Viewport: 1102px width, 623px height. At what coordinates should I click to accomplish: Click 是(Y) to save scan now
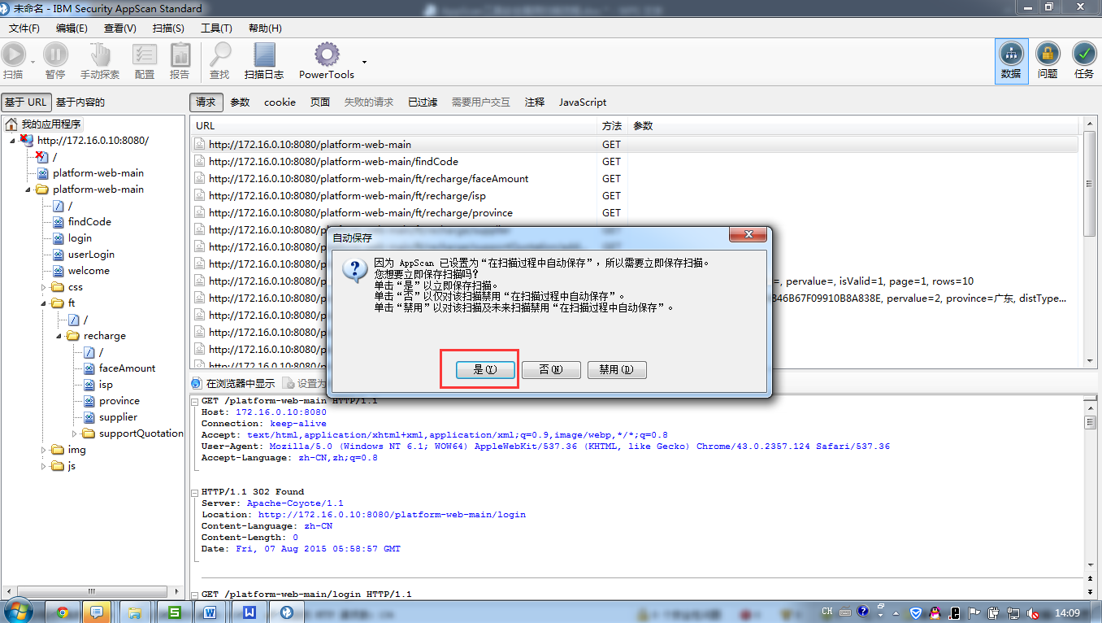[485, 370]
